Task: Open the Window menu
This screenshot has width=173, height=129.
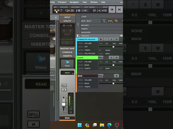Action: pyautogui.click(x=94, y=2)
